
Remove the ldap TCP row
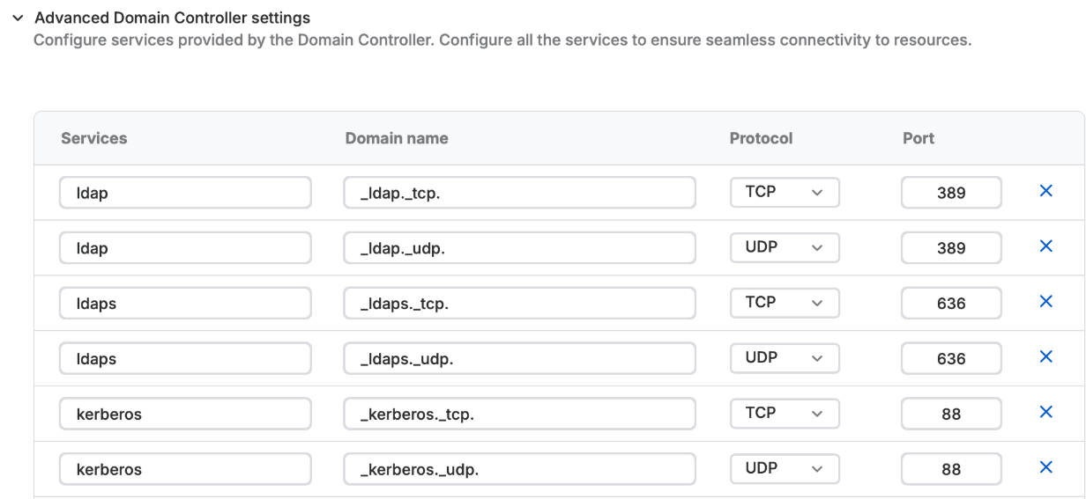tap(1046, 192)
